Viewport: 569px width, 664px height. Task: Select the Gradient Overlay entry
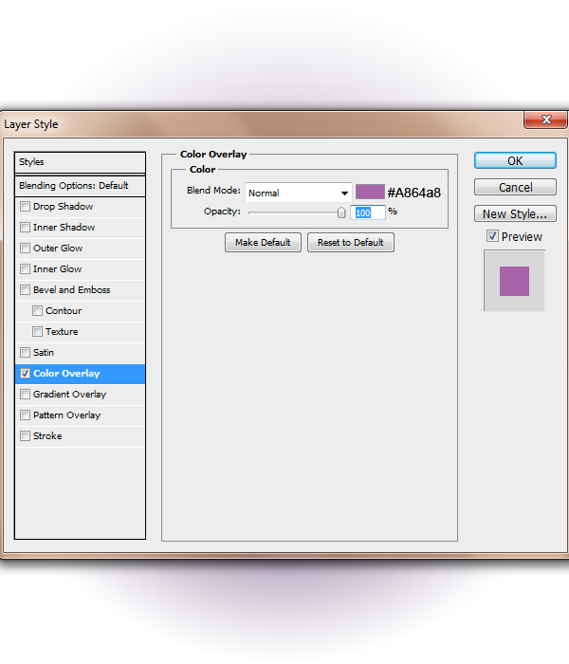(69, 395)
